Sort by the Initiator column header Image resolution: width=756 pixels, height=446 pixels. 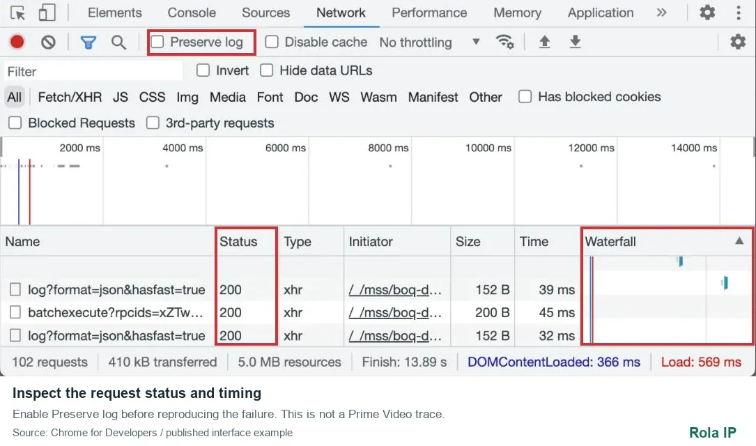pos(371,242)
